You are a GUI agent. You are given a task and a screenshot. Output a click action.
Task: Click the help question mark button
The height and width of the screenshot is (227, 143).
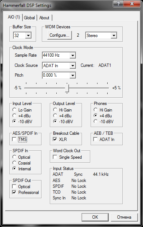(118, 4)
